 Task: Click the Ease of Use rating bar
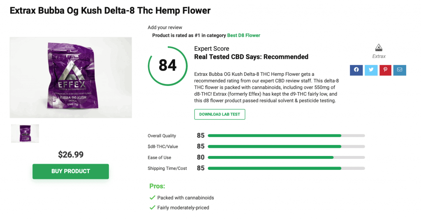(x=286, y=158)
